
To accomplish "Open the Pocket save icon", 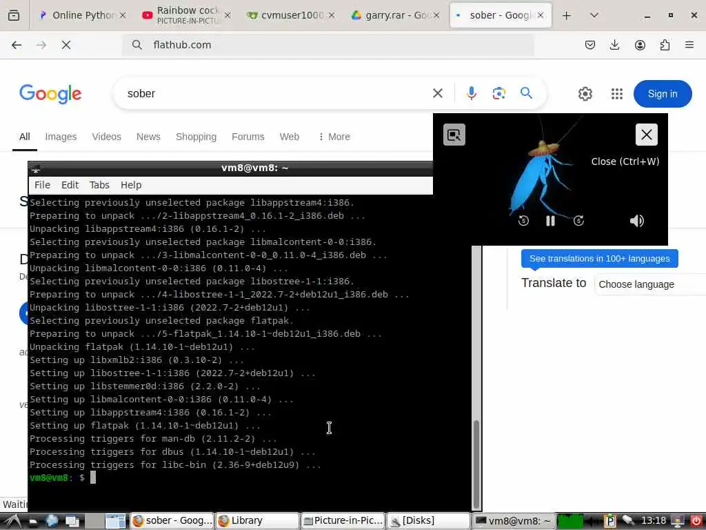I will pyautogui.click(x=590, y=45).
